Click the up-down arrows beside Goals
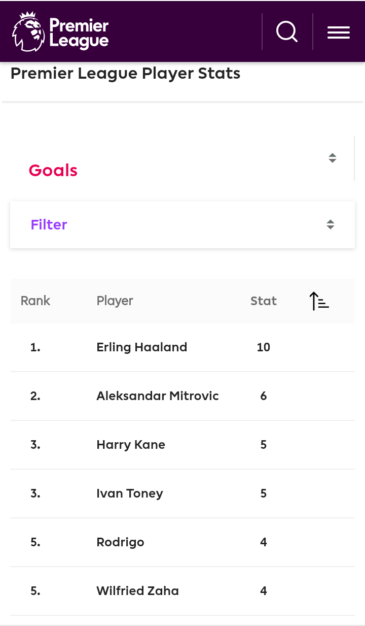The height and width of the screenshot is (626, 365). 333,158
